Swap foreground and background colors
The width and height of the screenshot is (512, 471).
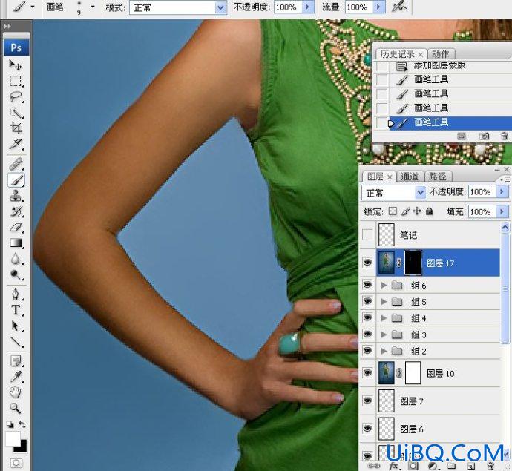pyautogui.click(x=22, y=424)
